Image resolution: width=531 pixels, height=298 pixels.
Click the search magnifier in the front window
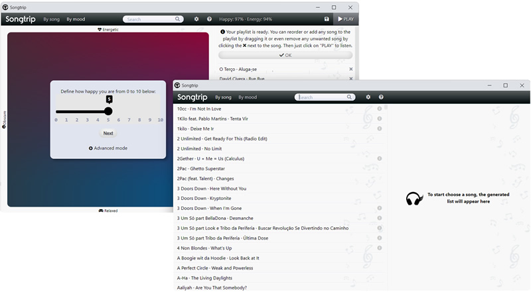coord(349,97)
